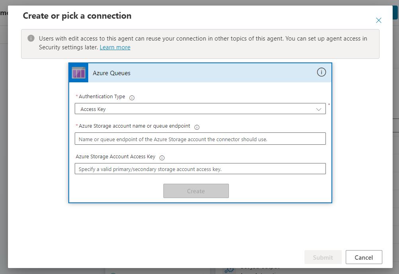Click the banner information icon
Image resolution: width=399 pixels, height=274 pixels.
pos(31,38)
